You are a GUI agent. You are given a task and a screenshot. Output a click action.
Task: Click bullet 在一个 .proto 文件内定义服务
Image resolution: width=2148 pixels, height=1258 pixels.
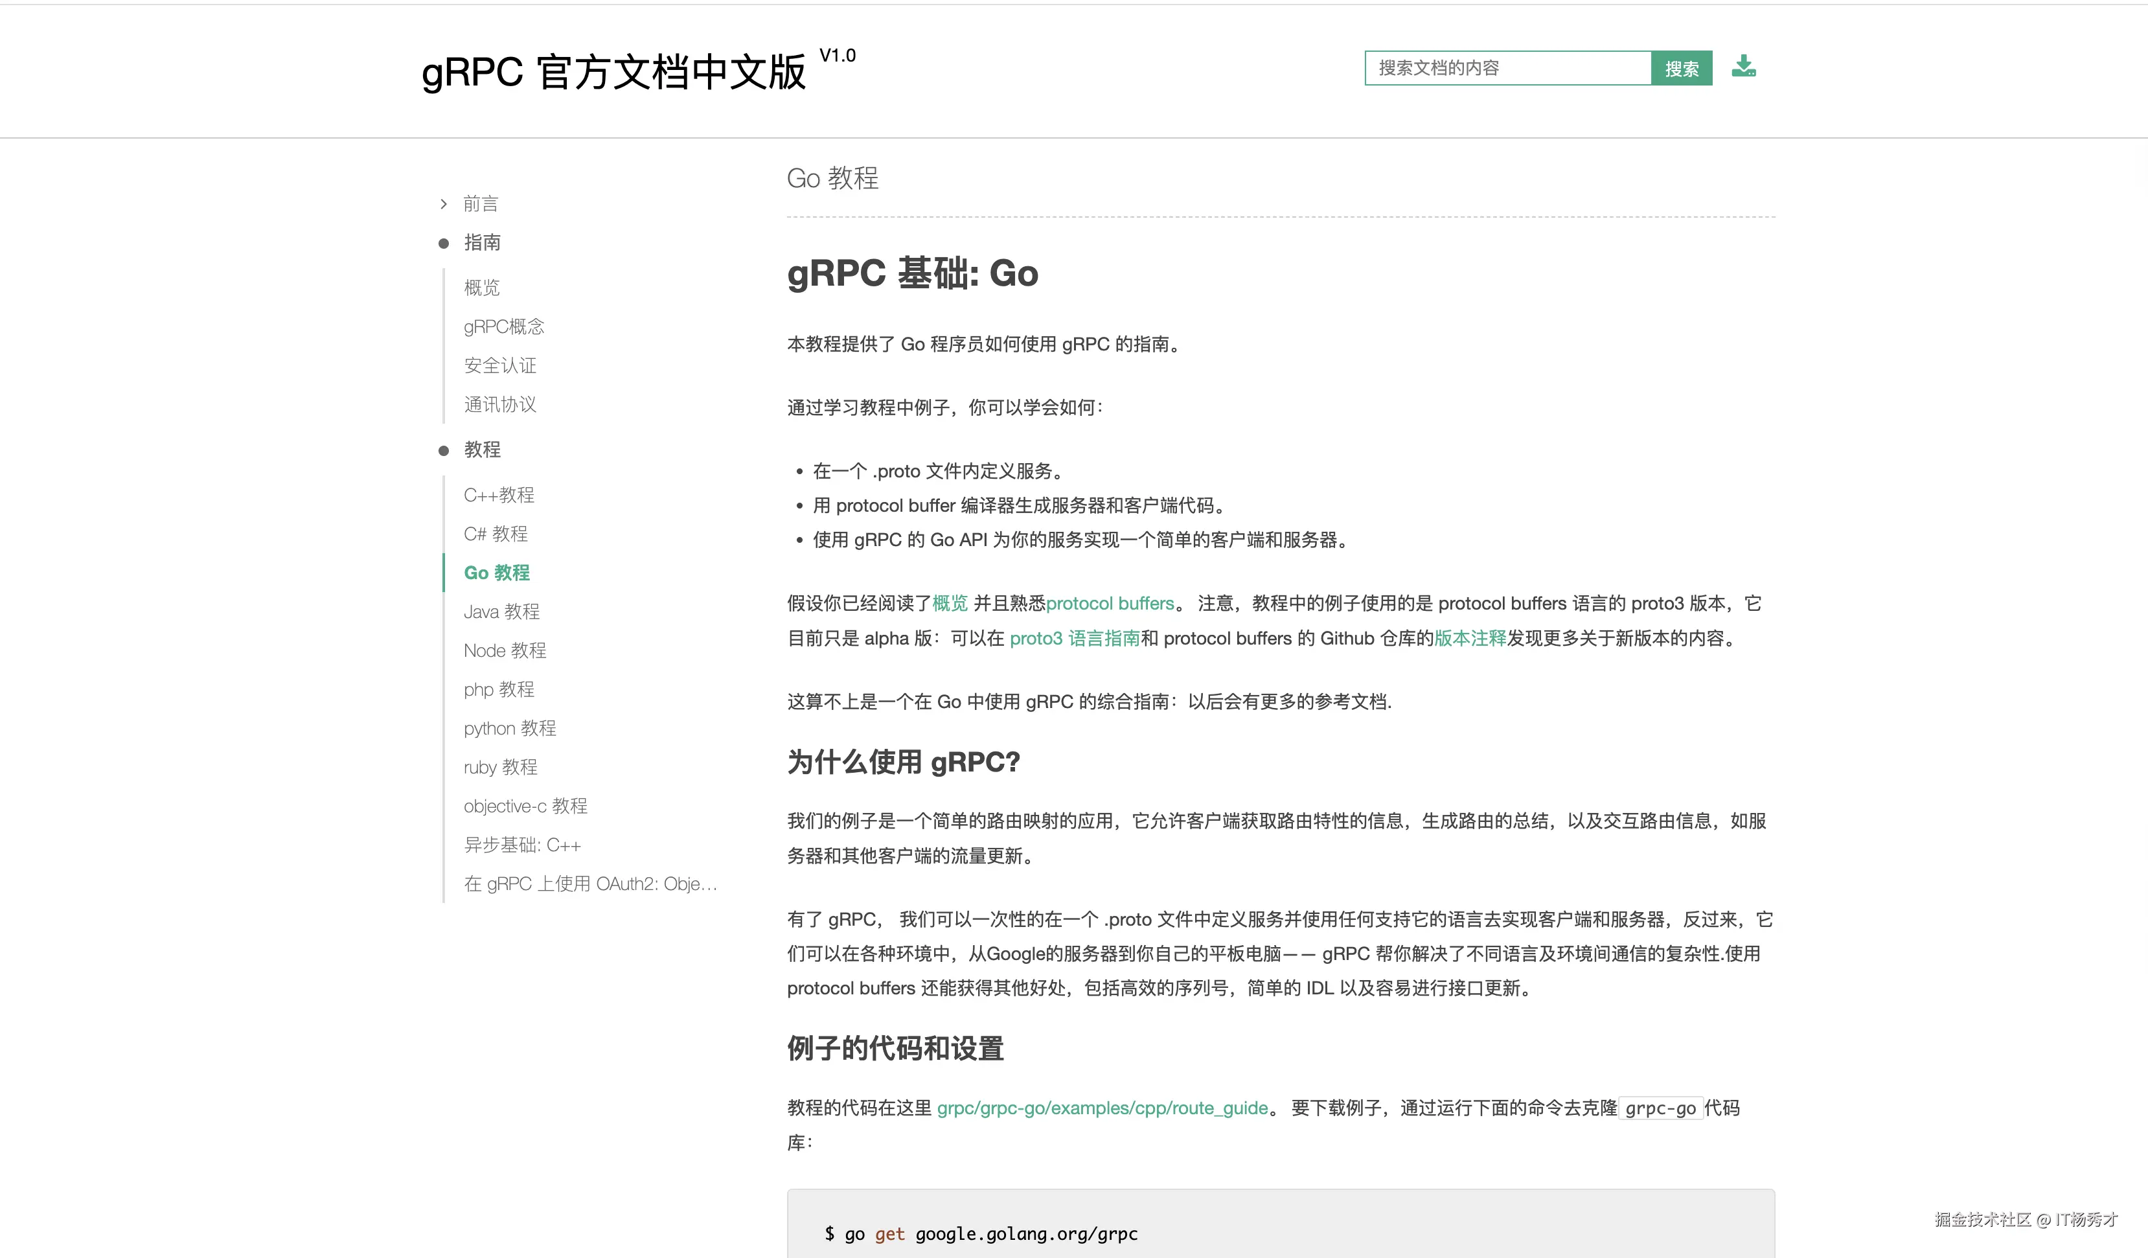(941, 472)
